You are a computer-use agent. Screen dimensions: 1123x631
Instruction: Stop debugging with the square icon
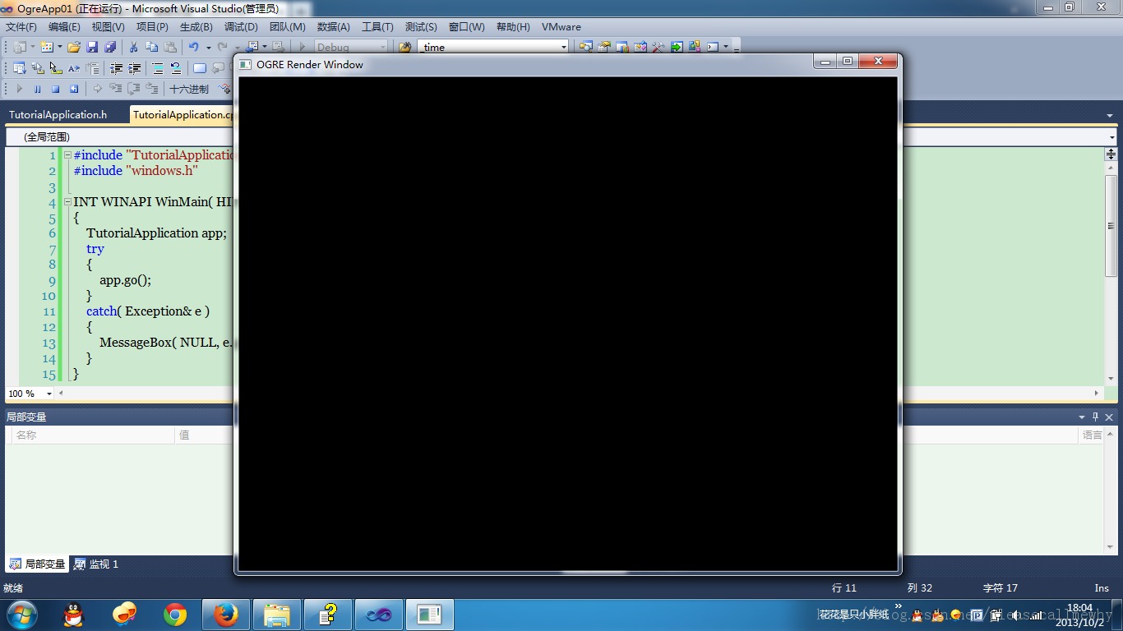[56, 89]
